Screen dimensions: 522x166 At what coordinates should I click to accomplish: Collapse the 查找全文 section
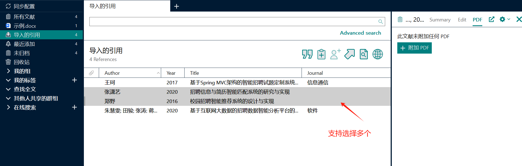8,89
